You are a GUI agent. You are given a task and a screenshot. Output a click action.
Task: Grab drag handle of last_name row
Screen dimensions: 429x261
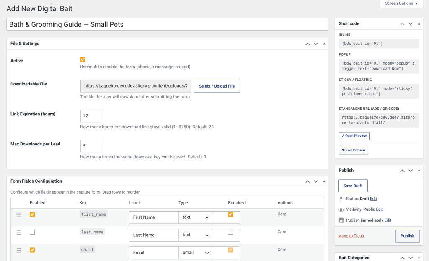click(x=18, y=233)
